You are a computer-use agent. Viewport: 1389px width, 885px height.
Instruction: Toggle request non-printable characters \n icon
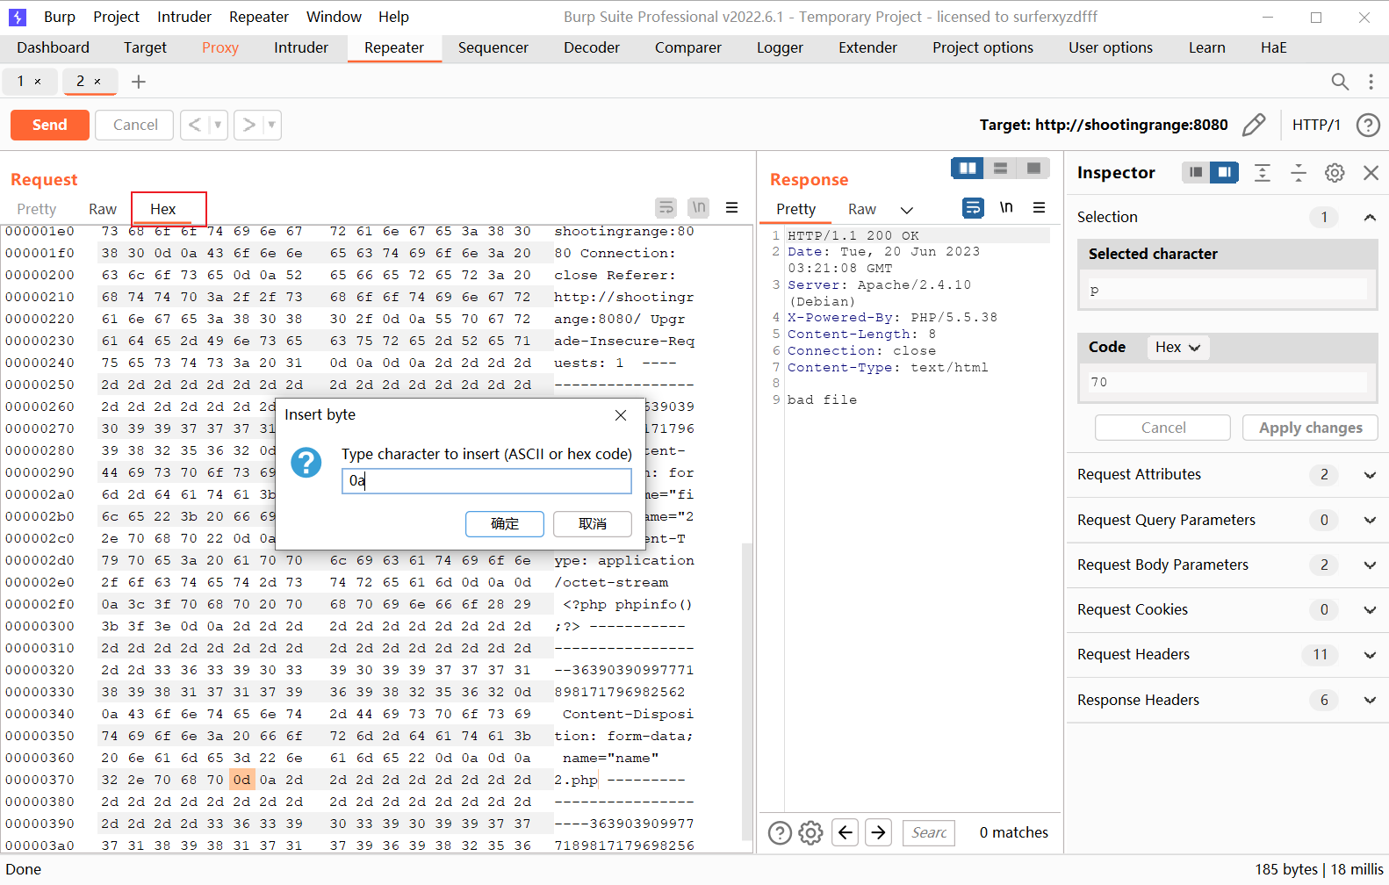(x=699, y=207)
